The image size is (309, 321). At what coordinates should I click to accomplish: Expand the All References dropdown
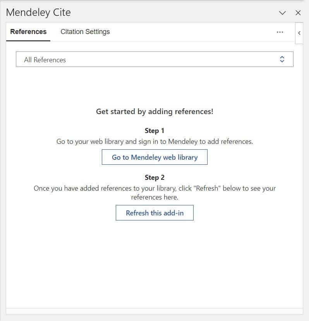pos(154,60)
